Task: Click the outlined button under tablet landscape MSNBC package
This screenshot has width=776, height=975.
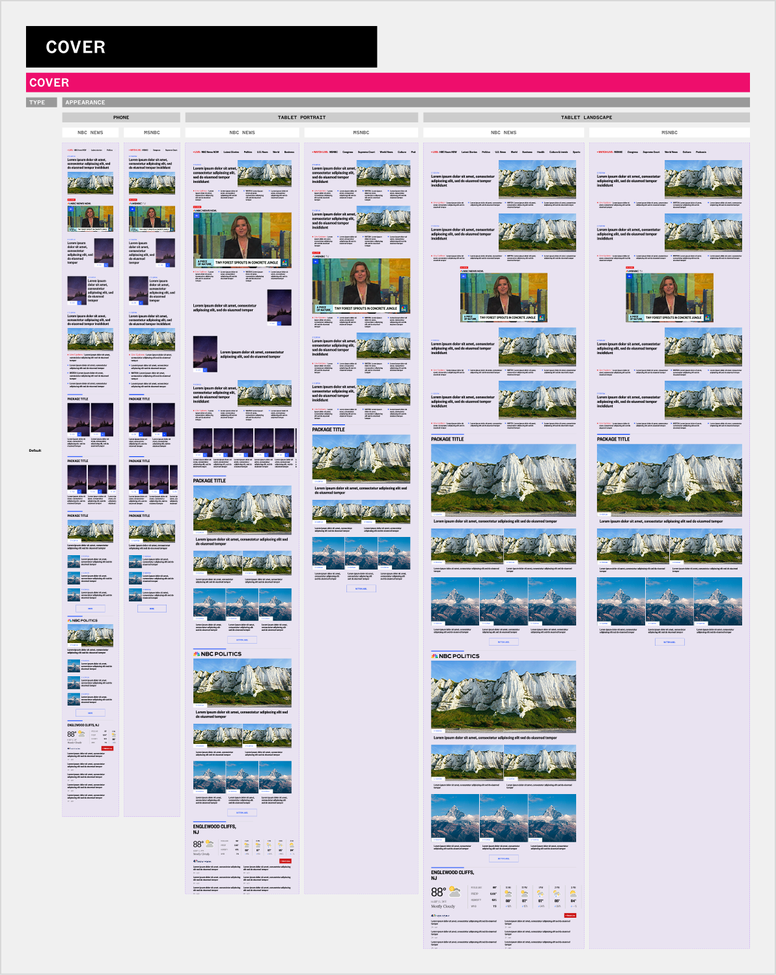Action: (x=669, y=642)
